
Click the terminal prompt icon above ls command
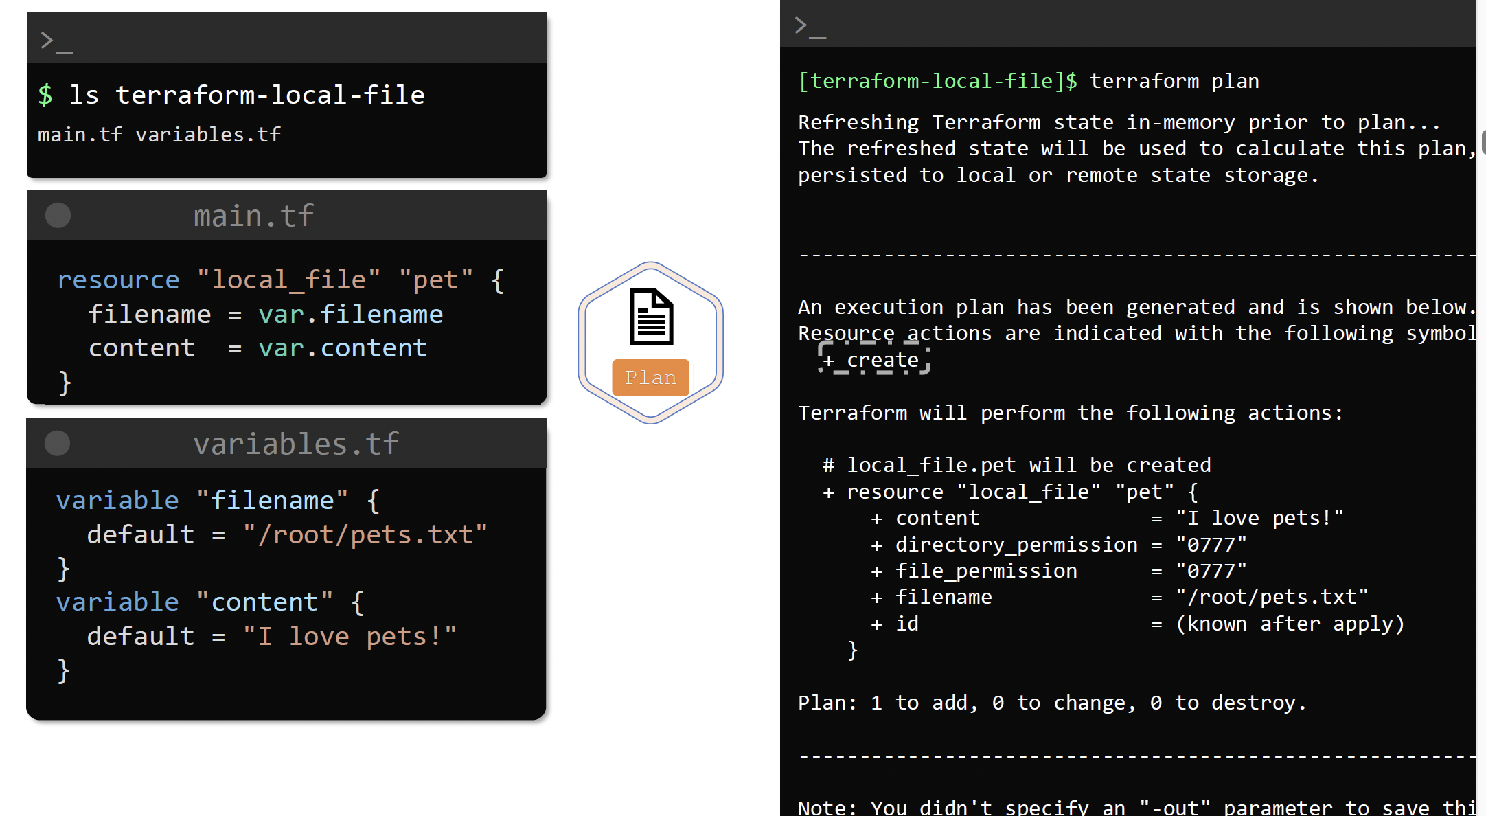56,41
